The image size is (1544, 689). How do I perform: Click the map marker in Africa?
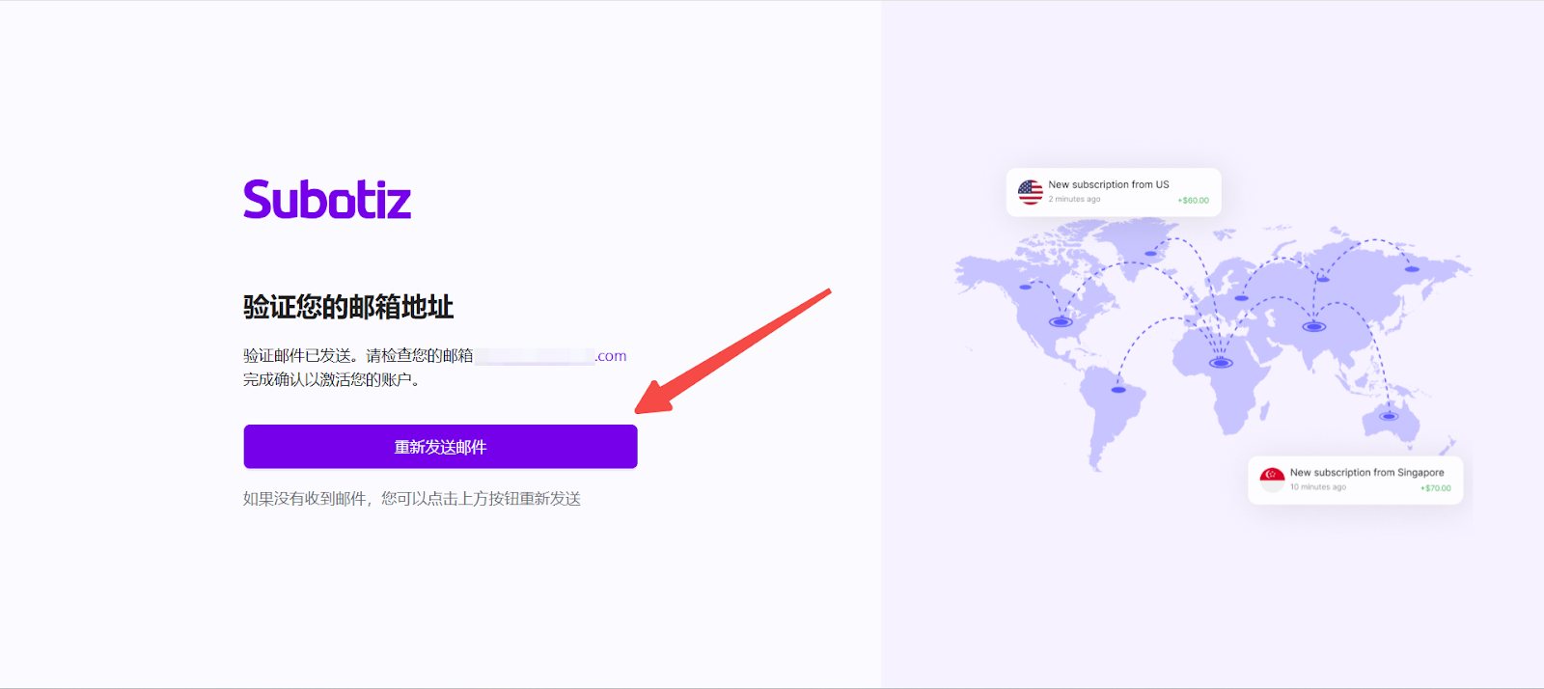point(1221,363)
